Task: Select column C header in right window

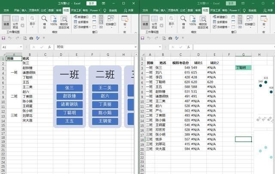Action: (x=180, y=55)
